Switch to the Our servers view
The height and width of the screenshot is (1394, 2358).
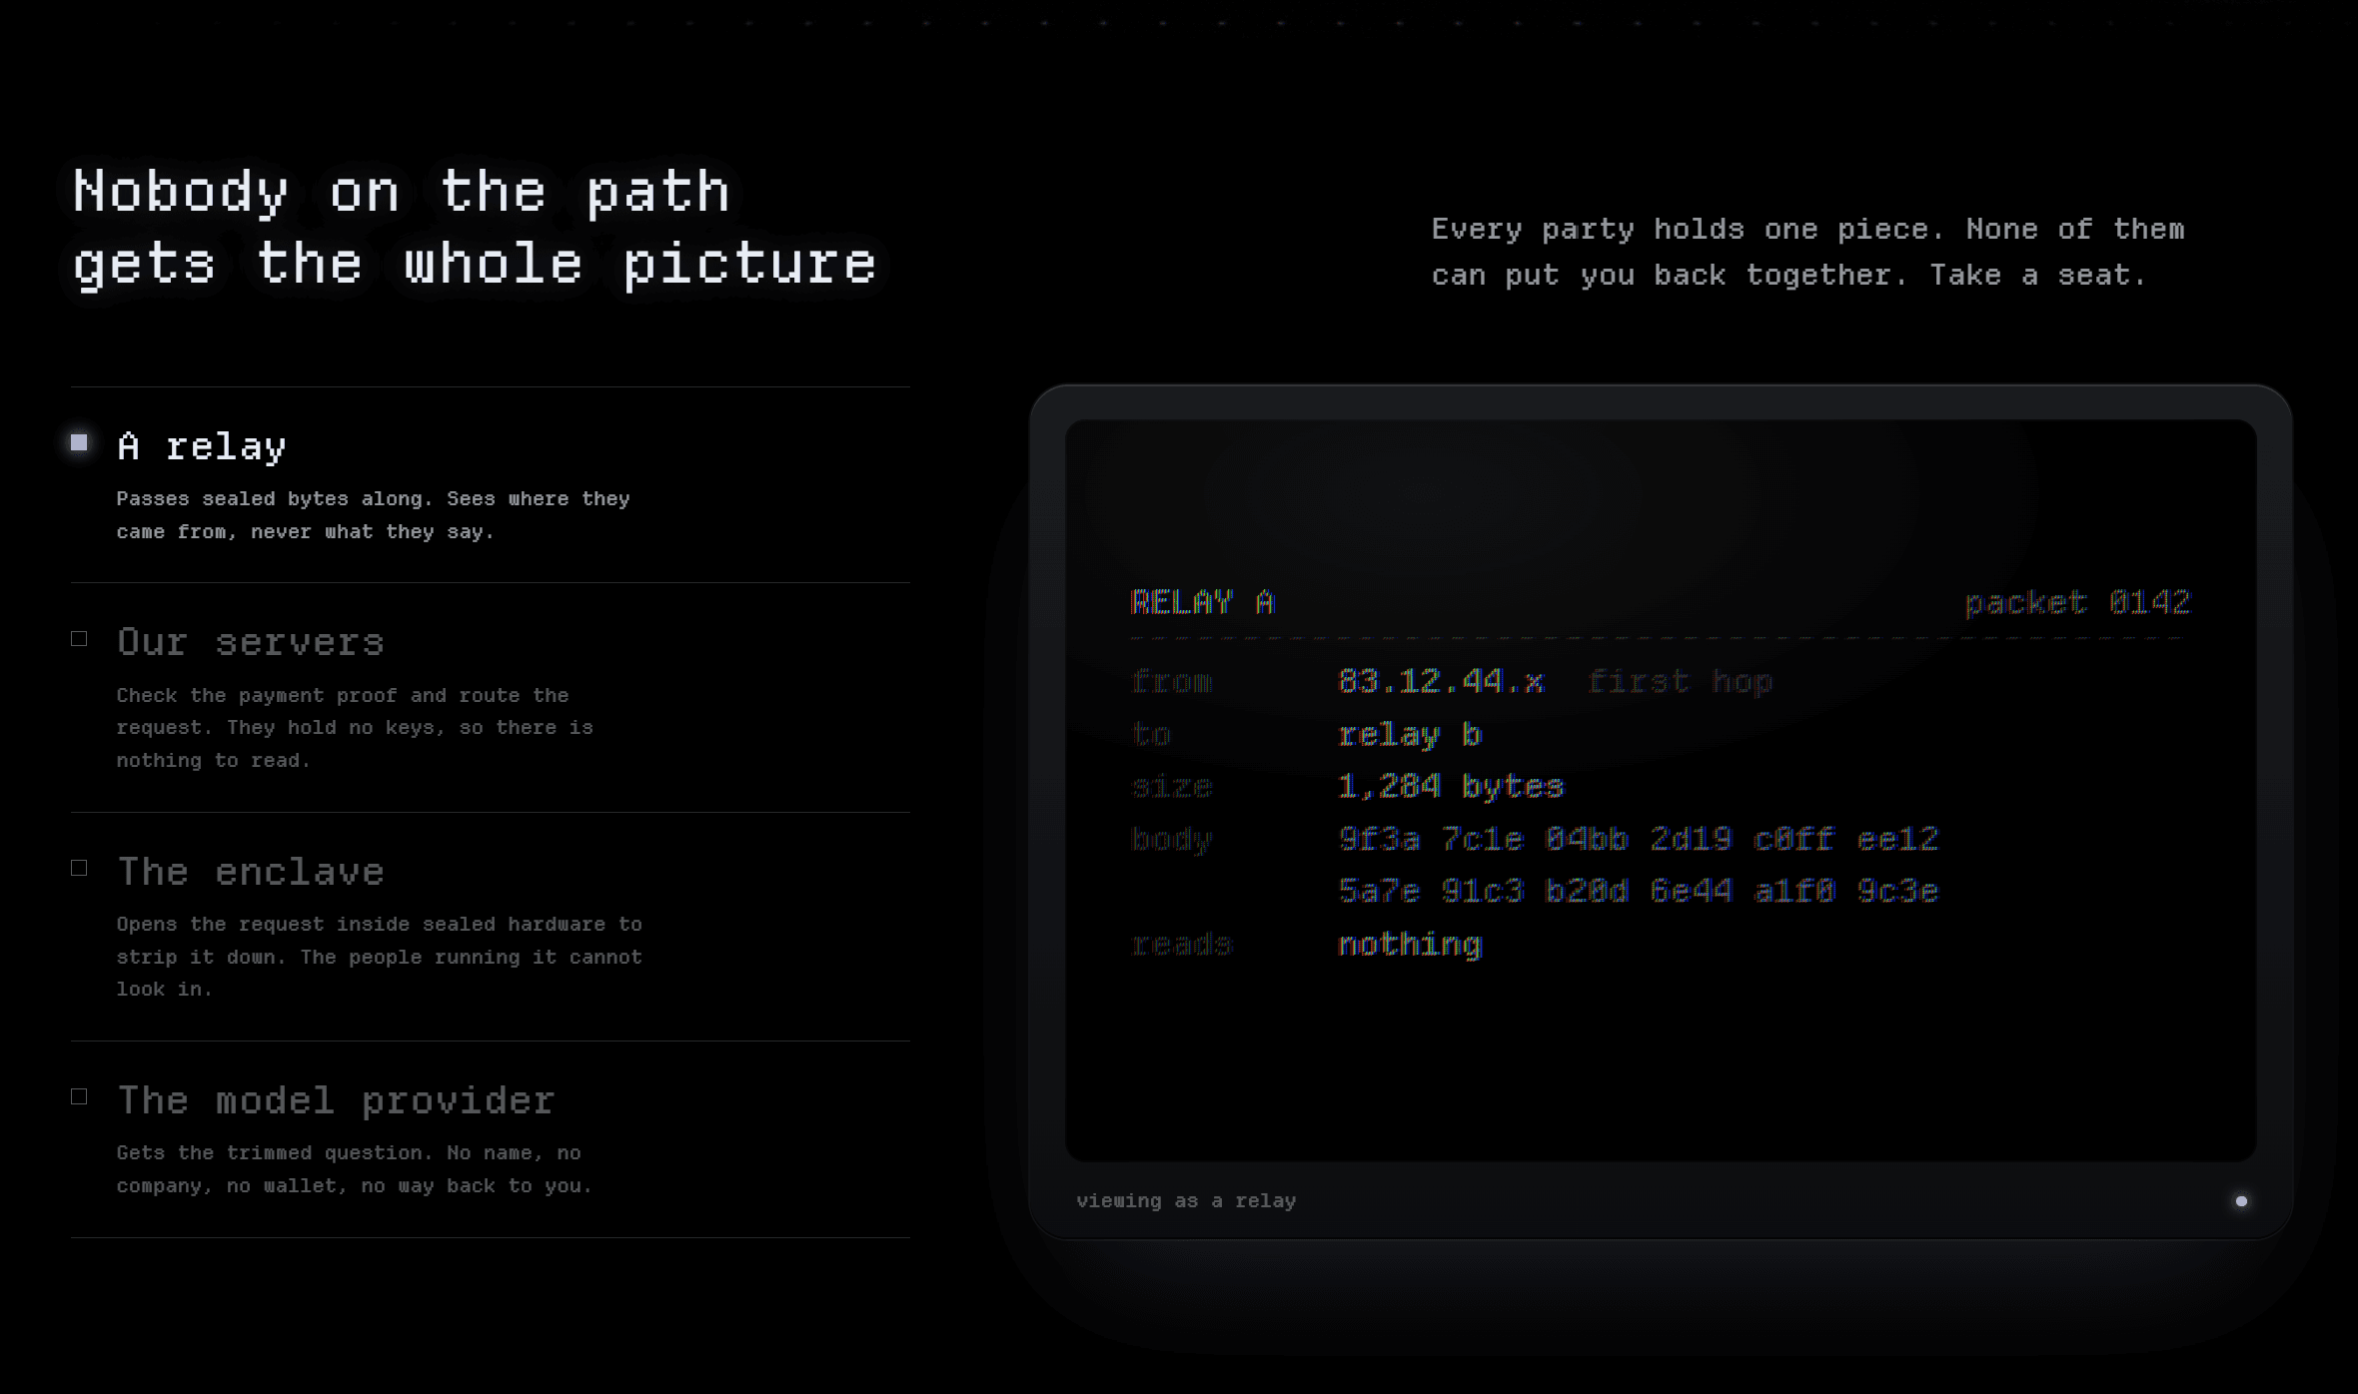(x=490, y=698)
